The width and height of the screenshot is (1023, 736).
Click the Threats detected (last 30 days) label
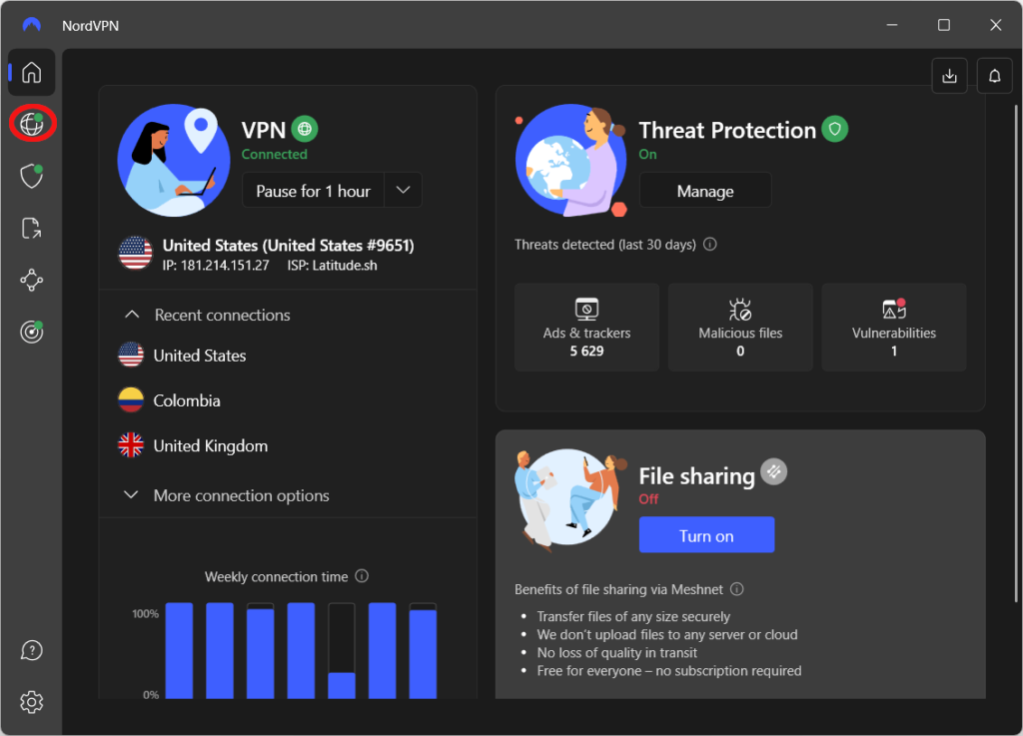tap(604, 245)
